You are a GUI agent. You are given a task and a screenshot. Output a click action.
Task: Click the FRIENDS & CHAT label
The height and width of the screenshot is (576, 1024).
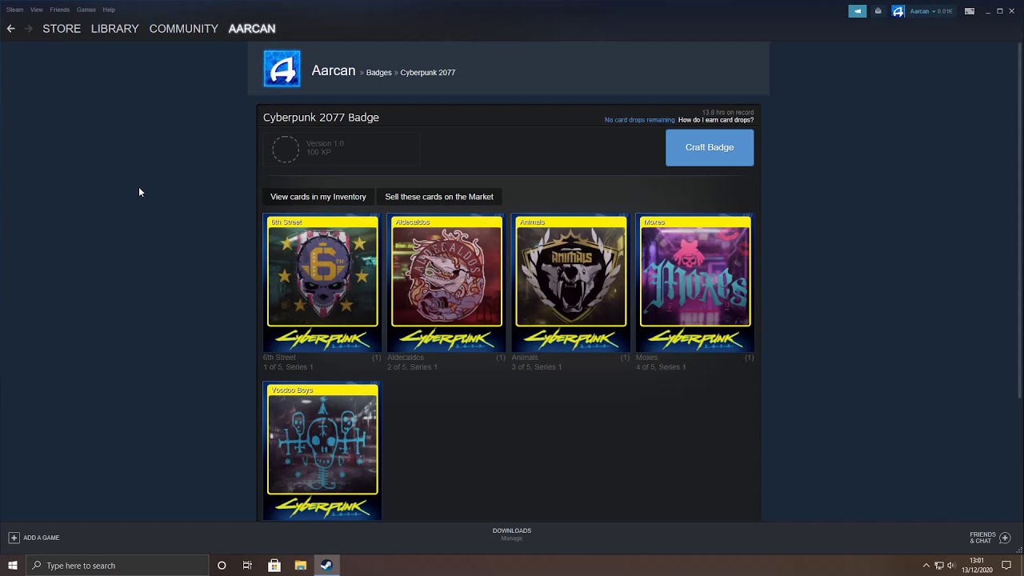pos(982,538)
